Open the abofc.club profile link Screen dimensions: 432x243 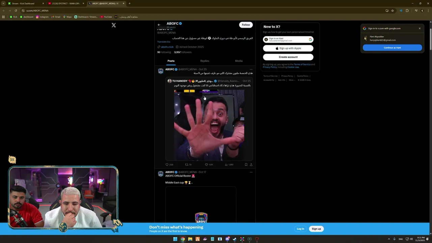[167, 47]
